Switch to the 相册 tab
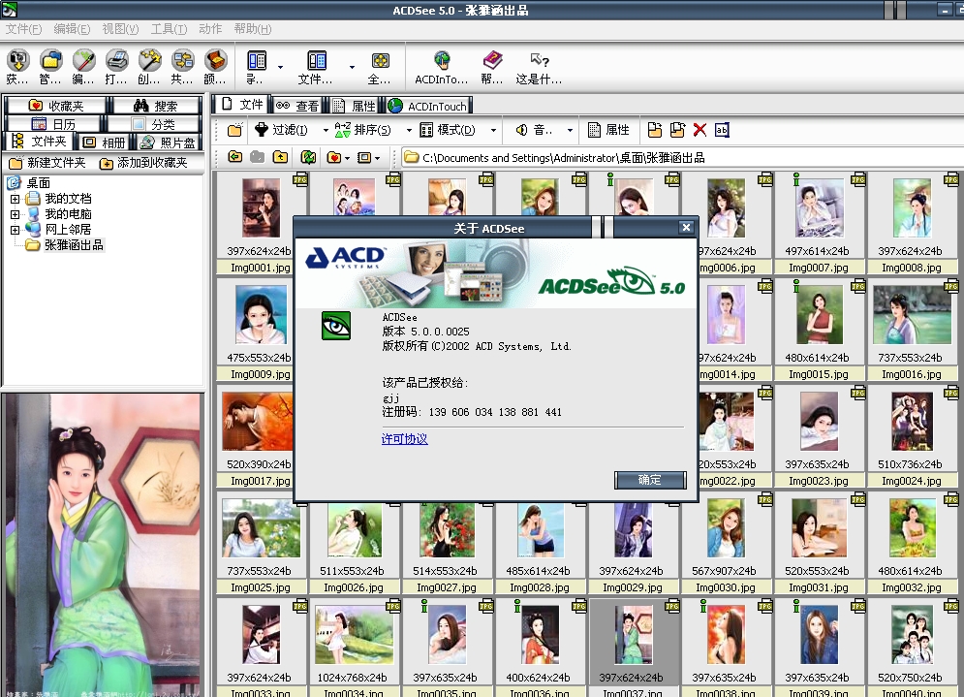964x697 pixels. coord(104,143)
